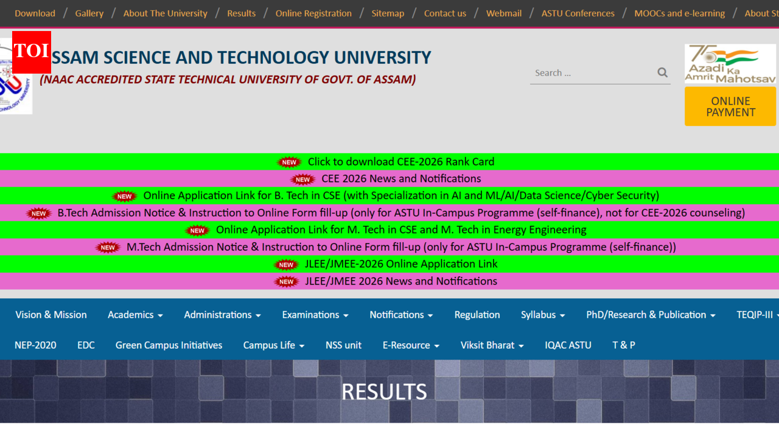Open Online Registration link

[x=313, y=13]
